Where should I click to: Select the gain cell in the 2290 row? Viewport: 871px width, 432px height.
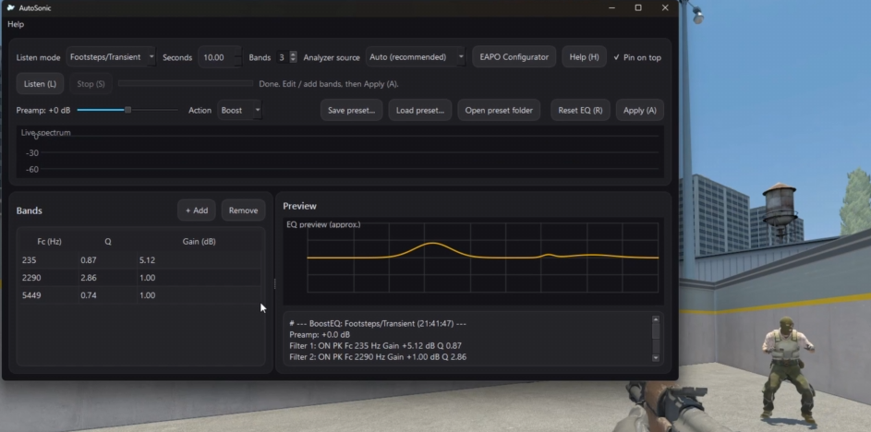pos(199,278)
